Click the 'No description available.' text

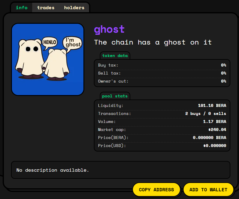[52, 170]
